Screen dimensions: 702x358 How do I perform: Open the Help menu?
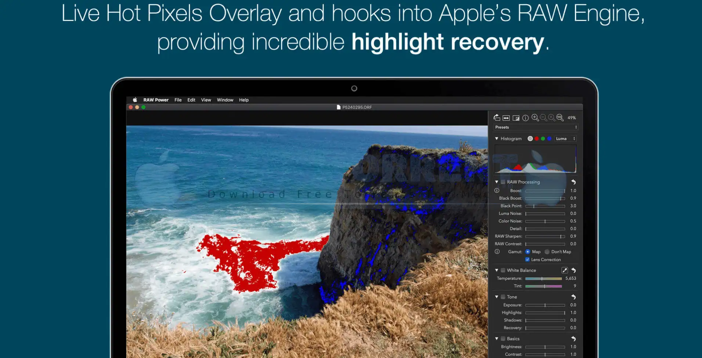tap(244, 100)
